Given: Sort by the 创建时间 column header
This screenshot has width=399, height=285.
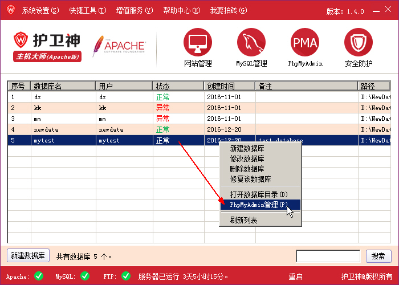Looking at the screenshot, I should coord(230,86).
